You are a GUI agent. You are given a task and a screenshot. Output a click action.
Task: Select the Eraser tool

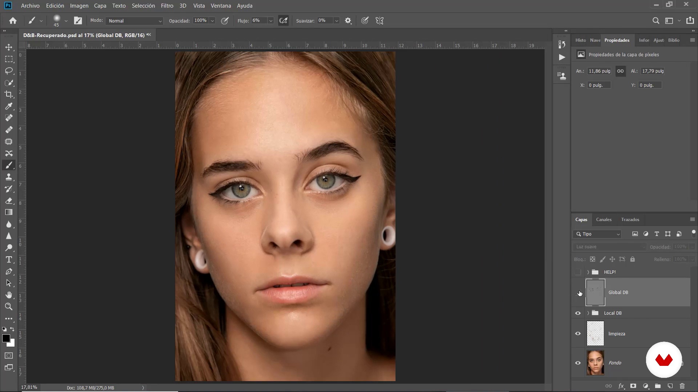coord(9,201)
